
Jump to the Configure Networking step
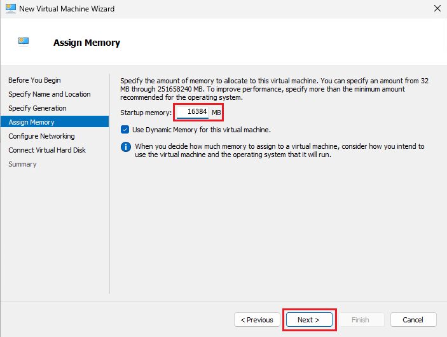click(x=41, y=136)
